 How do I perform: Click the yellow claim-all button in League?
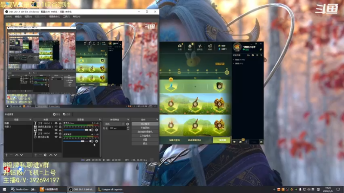[221, 140]
